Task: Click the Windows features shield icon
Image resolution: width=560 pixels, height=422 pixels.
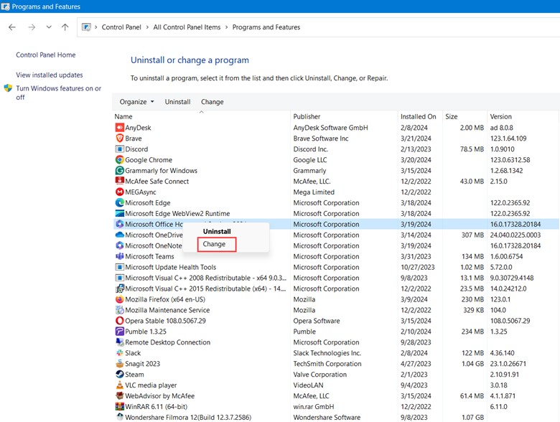Action: (x=8, y=88)
